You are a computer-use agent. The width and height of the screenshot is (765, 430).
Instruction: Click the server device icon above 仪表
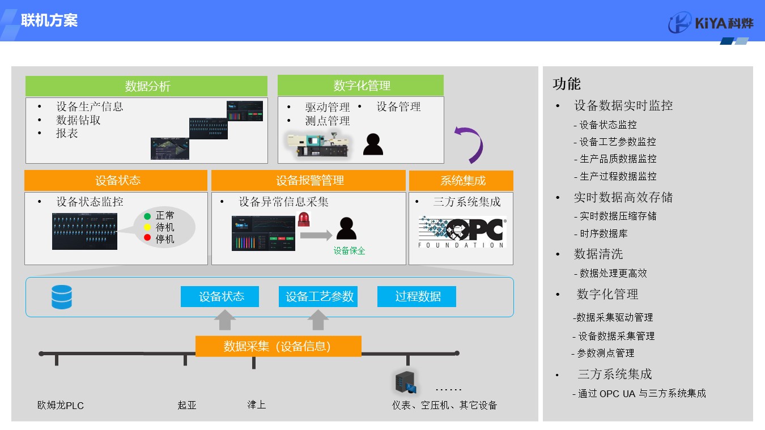point(406,382)
